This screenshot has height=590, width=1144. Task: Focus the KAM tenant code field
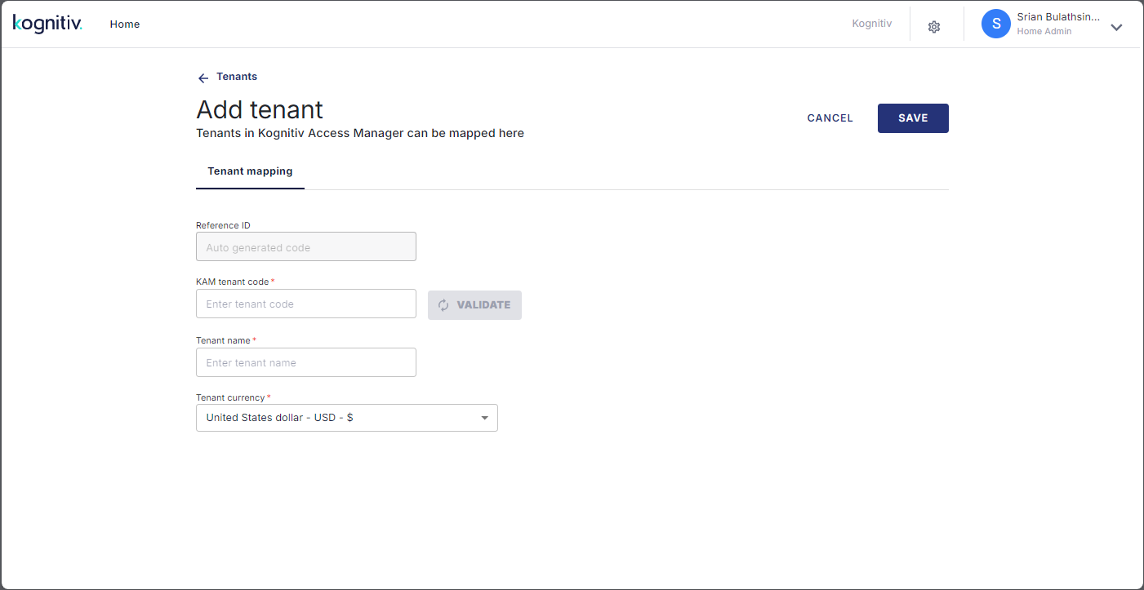click(306, 304)
